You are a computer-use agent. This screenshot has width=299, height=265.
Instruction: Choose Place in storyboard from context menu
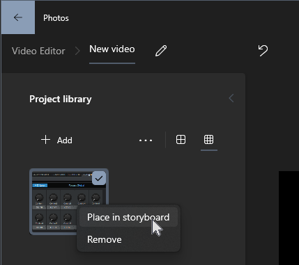128,217
